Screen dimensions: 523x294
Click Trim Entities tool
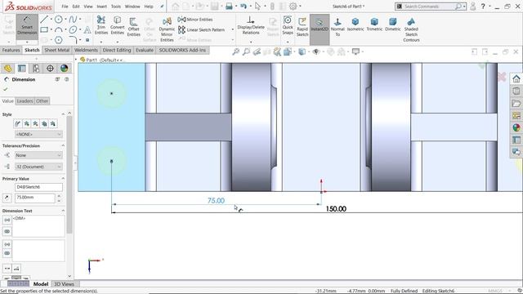[101, 25]
